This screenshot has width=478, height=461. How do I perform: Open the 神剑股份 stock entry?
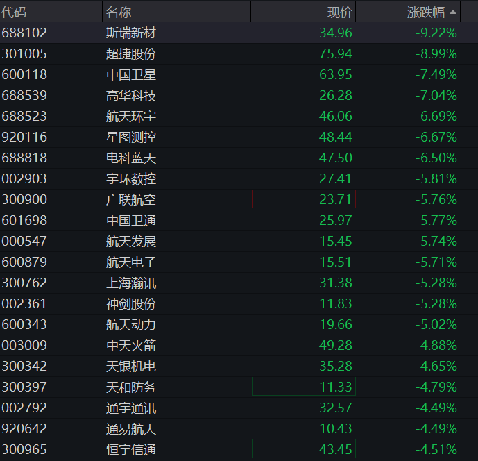pos(131,303)
